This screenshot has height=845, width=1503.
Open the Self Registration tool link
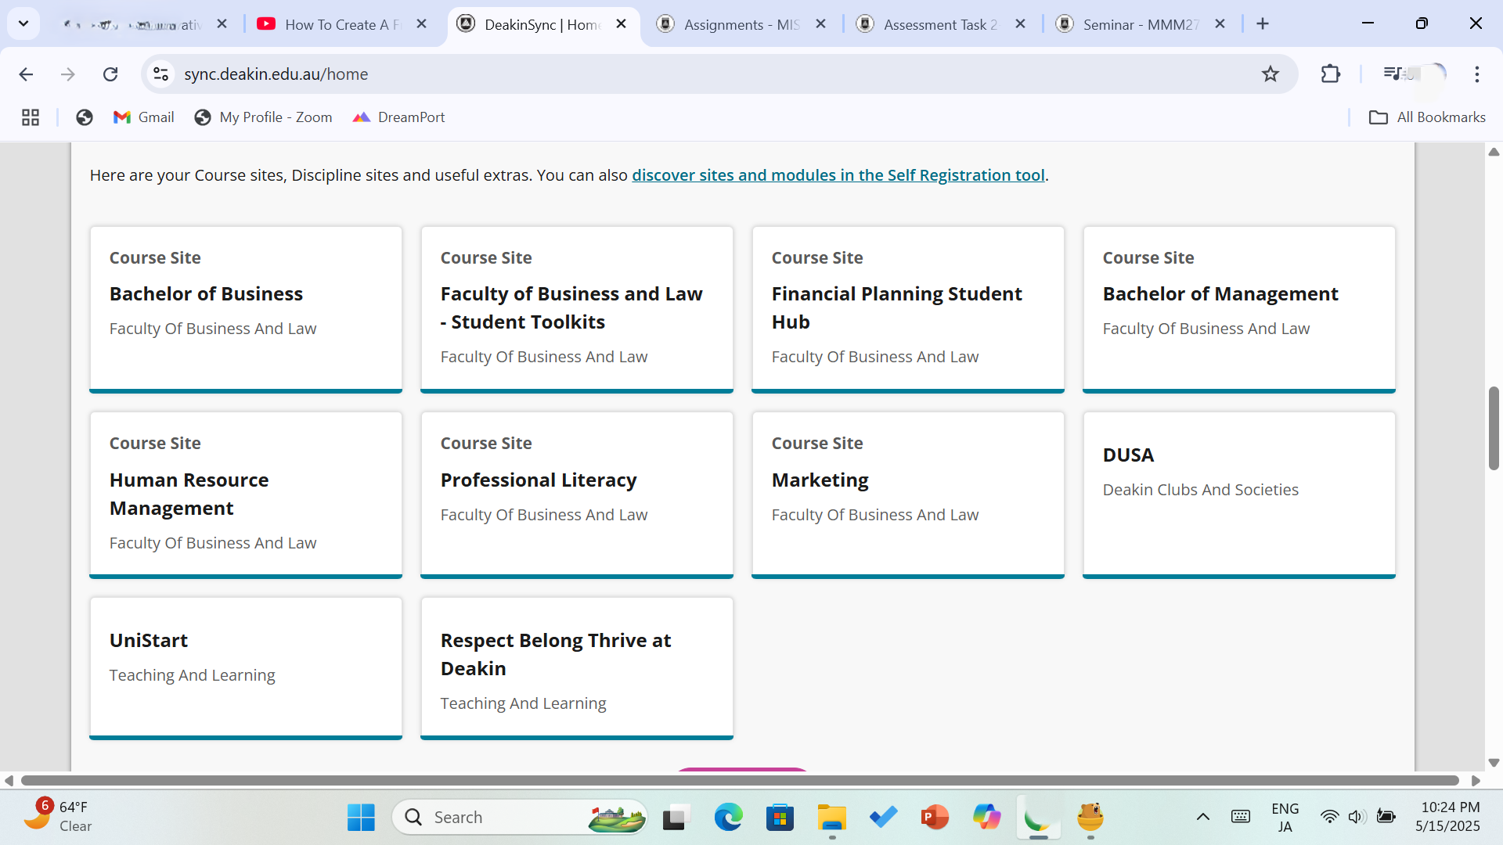(x=838, y=175)
